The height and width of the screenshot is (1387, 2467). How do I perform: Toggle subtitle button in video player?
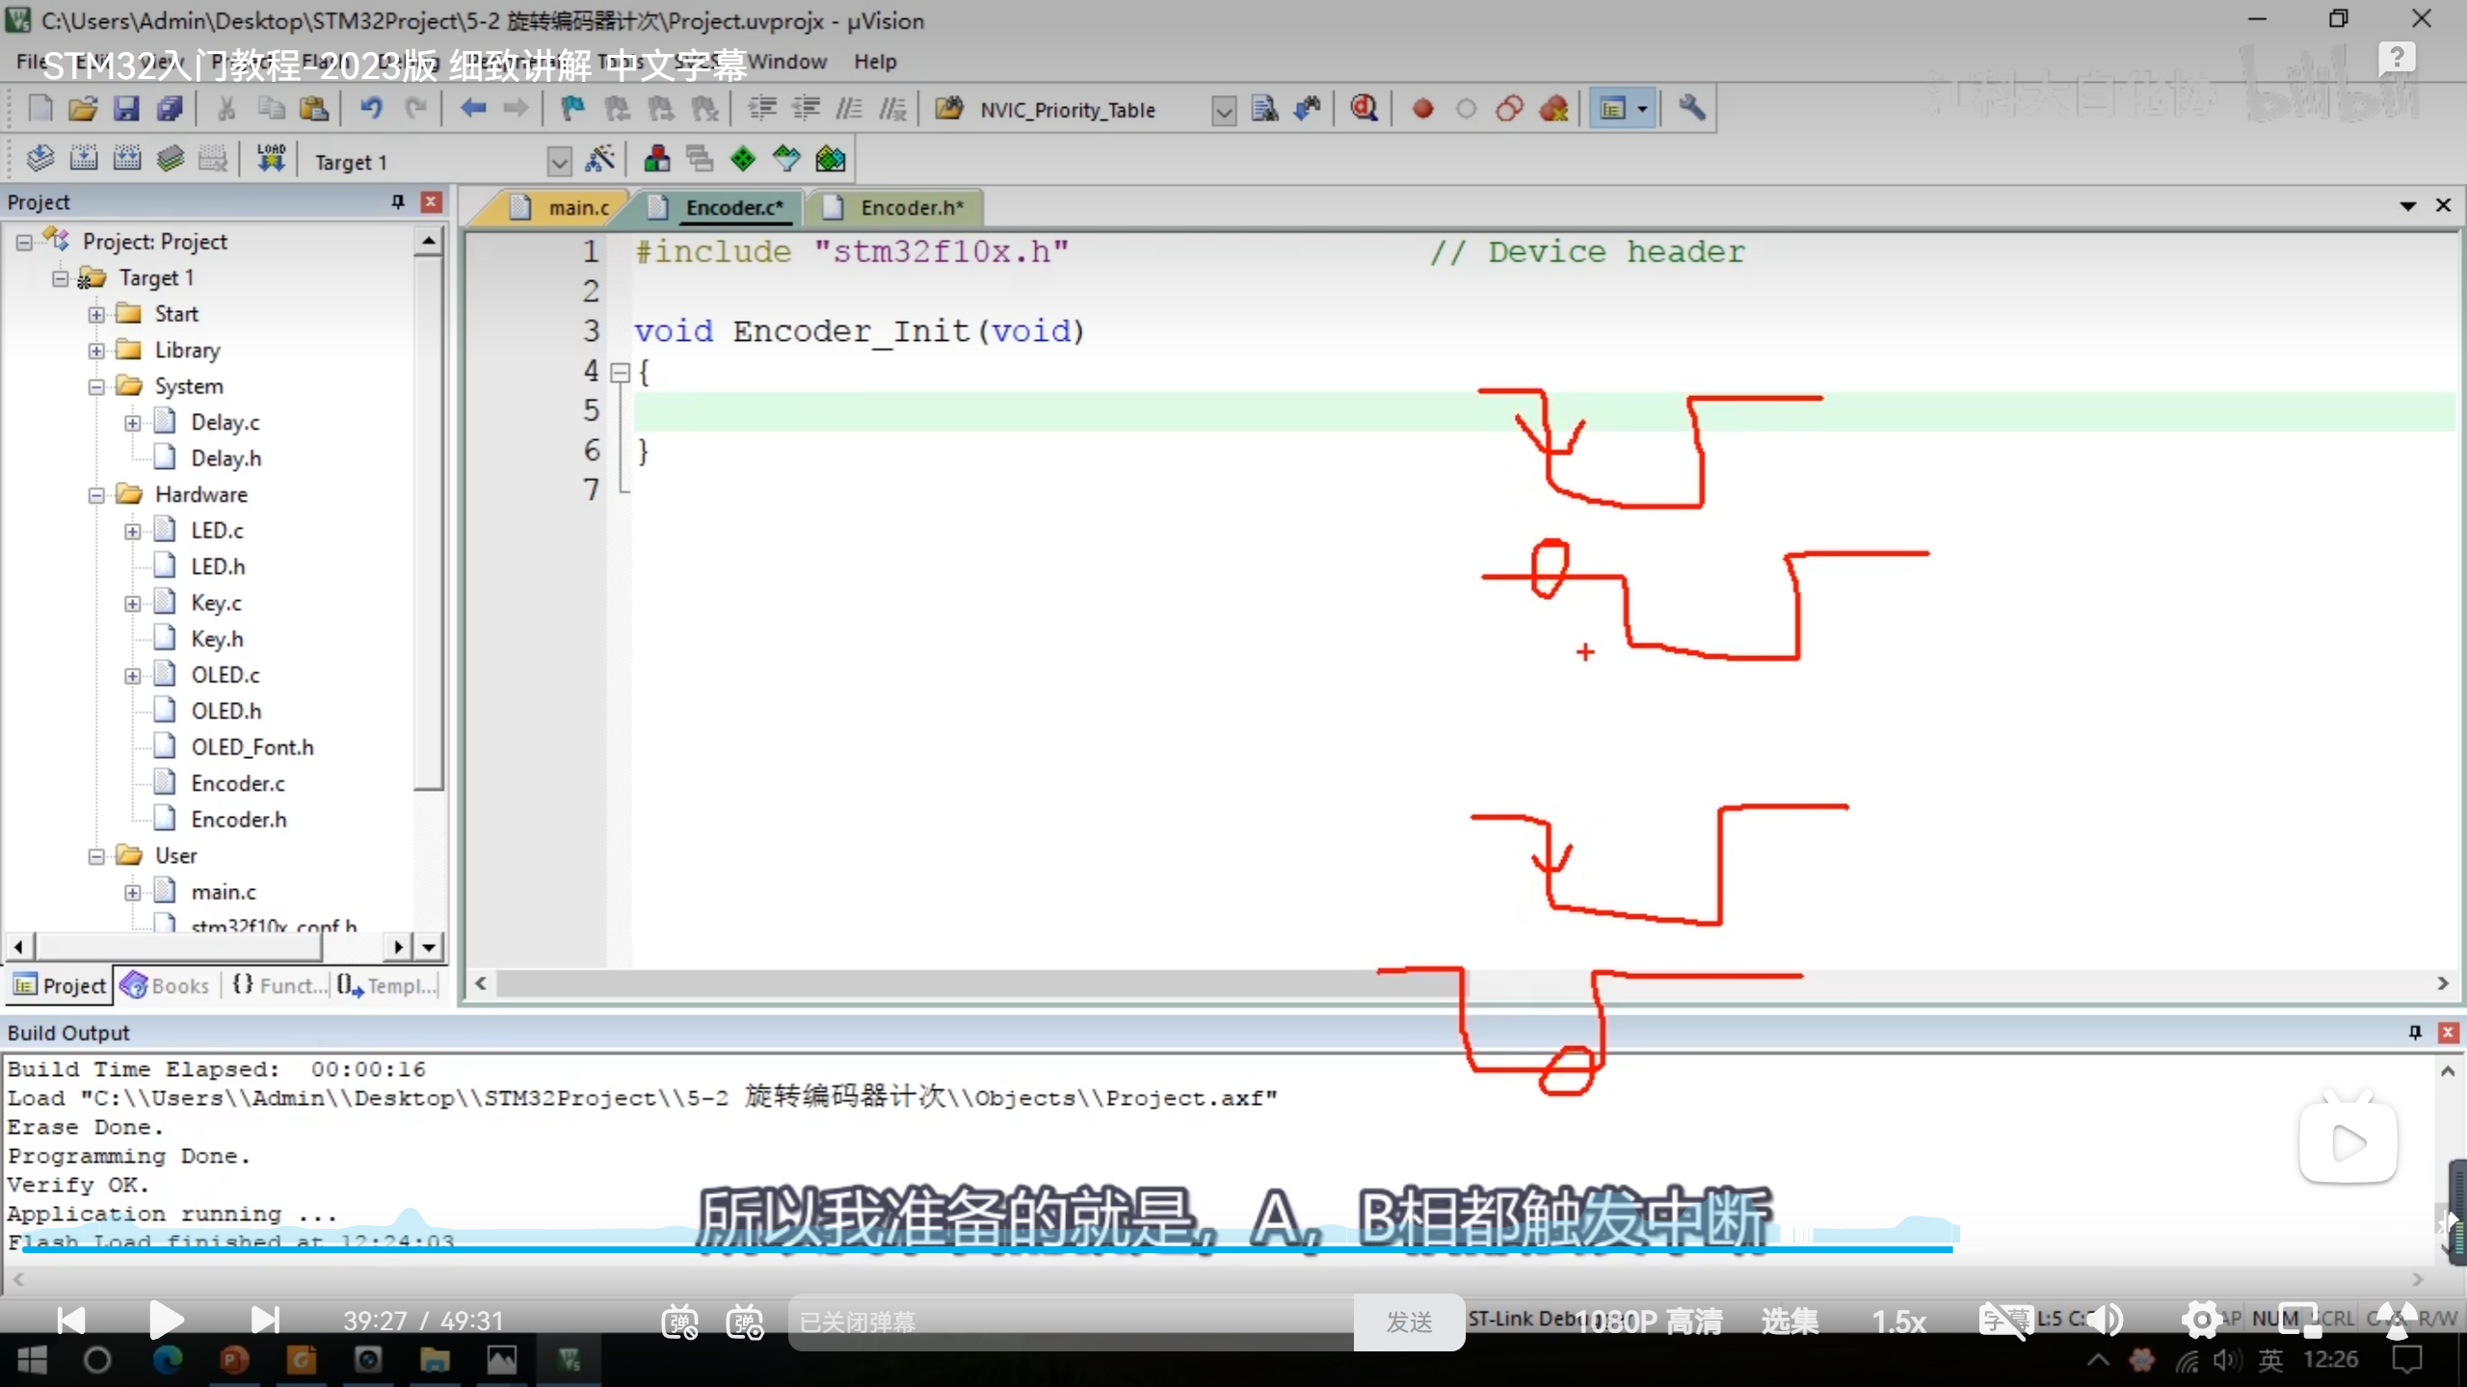pos(2004,1320)
